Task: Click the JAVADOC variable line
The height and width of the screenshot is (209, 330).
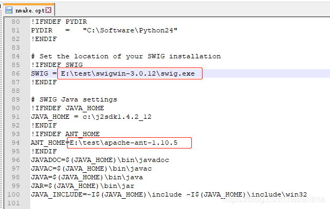Action: pos(100,160)
